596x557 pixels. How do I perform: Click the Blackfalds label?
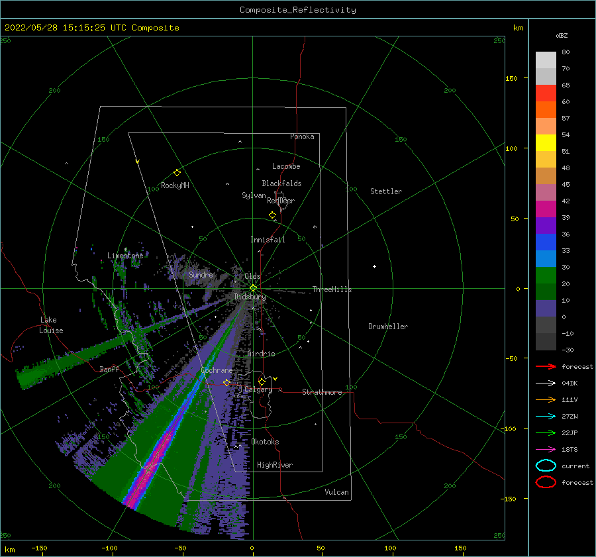[281, 183]
